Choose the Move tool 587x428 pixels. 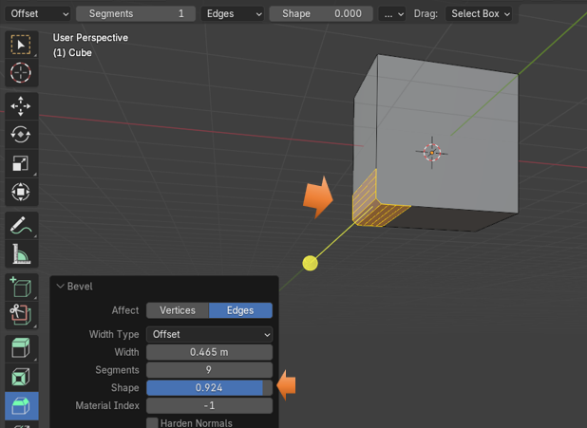point(21,106)
